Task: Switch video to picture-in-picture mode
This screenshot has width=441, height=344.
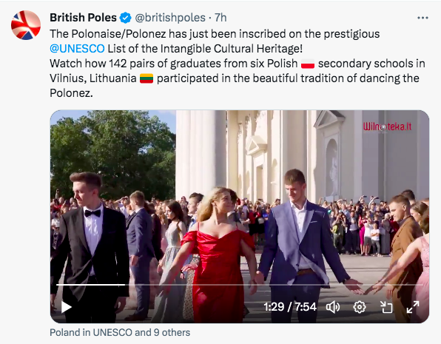Action: pyautogui.click(x=386, y=307)
